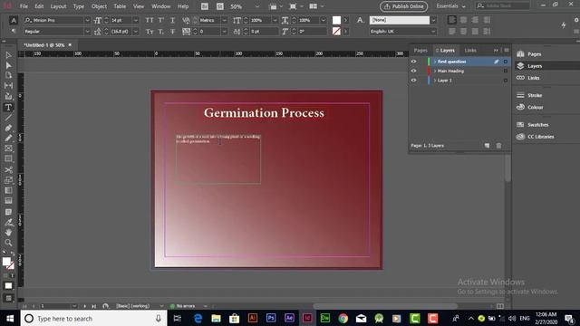Select the Gap tool
The image size is (580, 326).
pyautogui.click(x=8, y=86)
